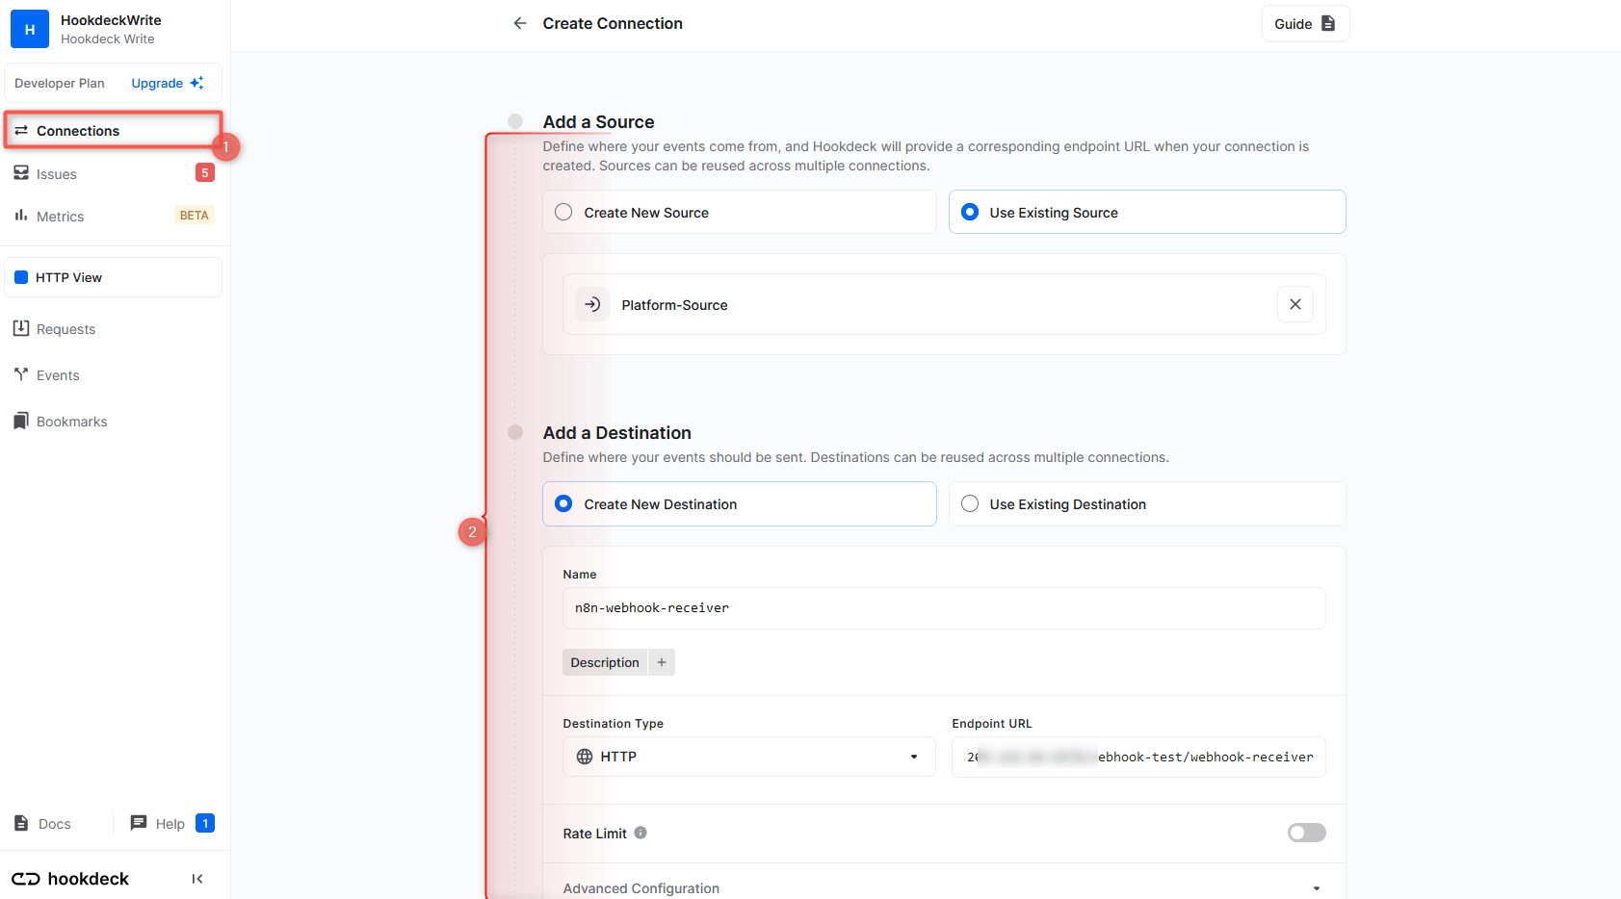Open Connections from the sidebar
The image size is (1621, 899).
[77, 130]
